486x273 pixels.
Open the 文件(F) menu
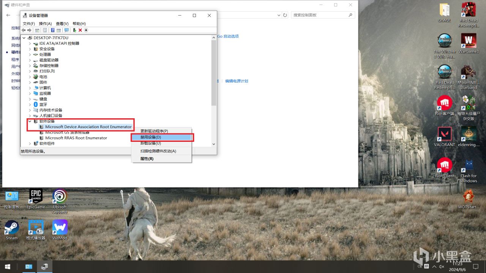(29, 24)
